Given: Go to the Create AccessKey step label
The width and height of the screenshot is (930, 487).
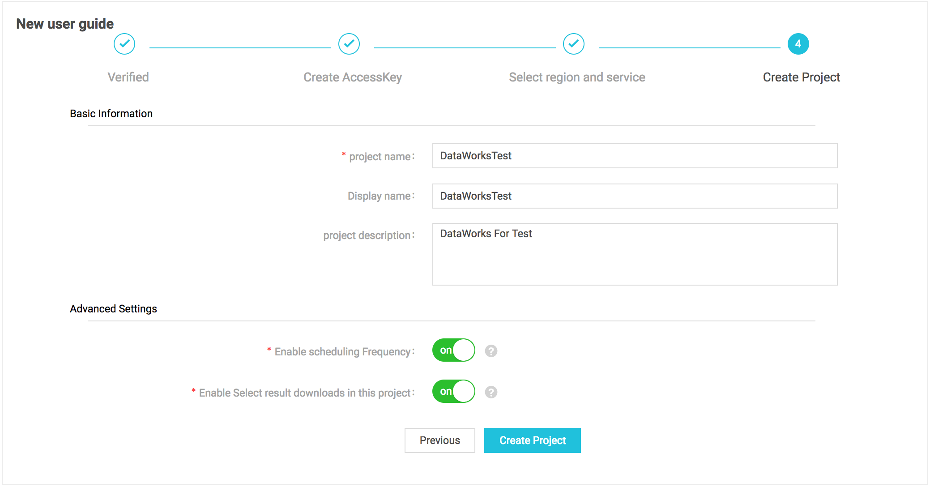Looking at the screenshot, I should point(353,77).
